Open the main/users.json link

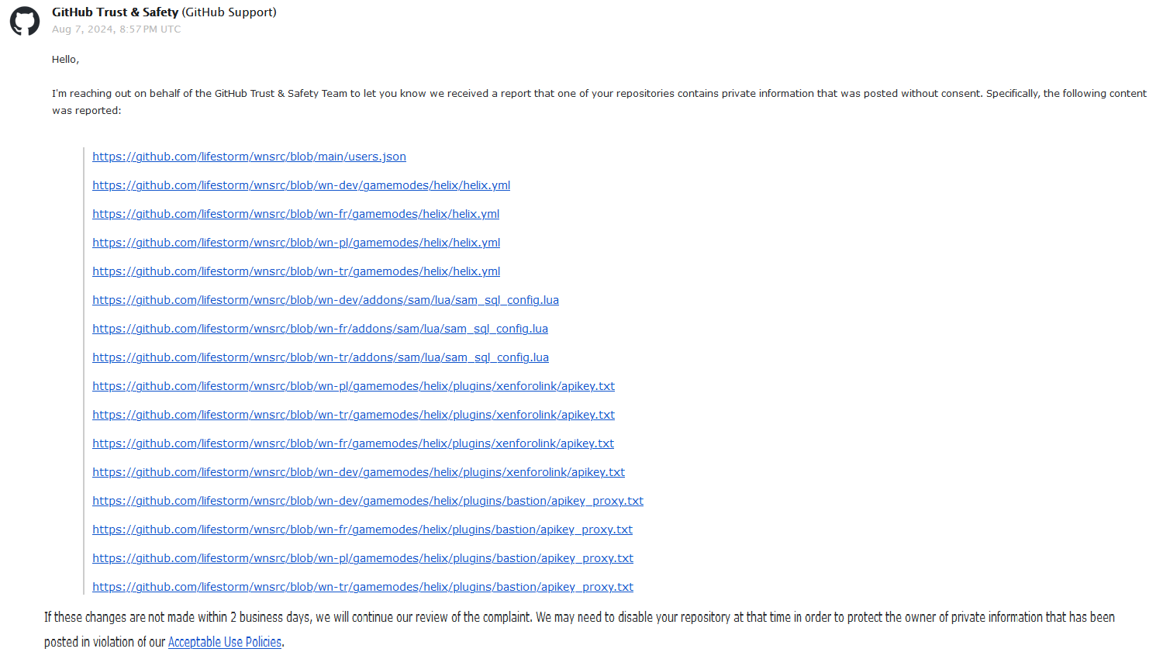coord(249,157)
